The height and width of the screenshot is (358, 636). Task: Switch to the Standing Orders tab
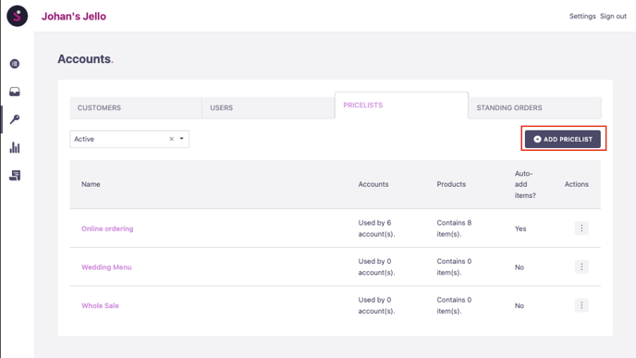click(534, 107)
